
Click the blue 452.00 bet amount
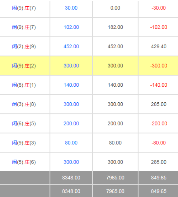coord(71,46)
